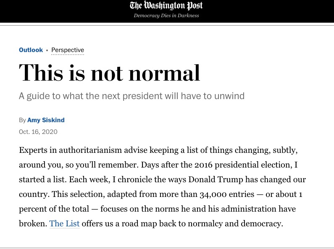The image size is (334, 249).
Task: Click the Oct. 16, 2020 publish date
Action: point(38,132)
